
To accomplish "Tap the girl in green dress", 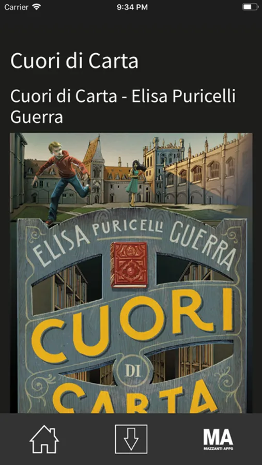I will pos(135,182).
